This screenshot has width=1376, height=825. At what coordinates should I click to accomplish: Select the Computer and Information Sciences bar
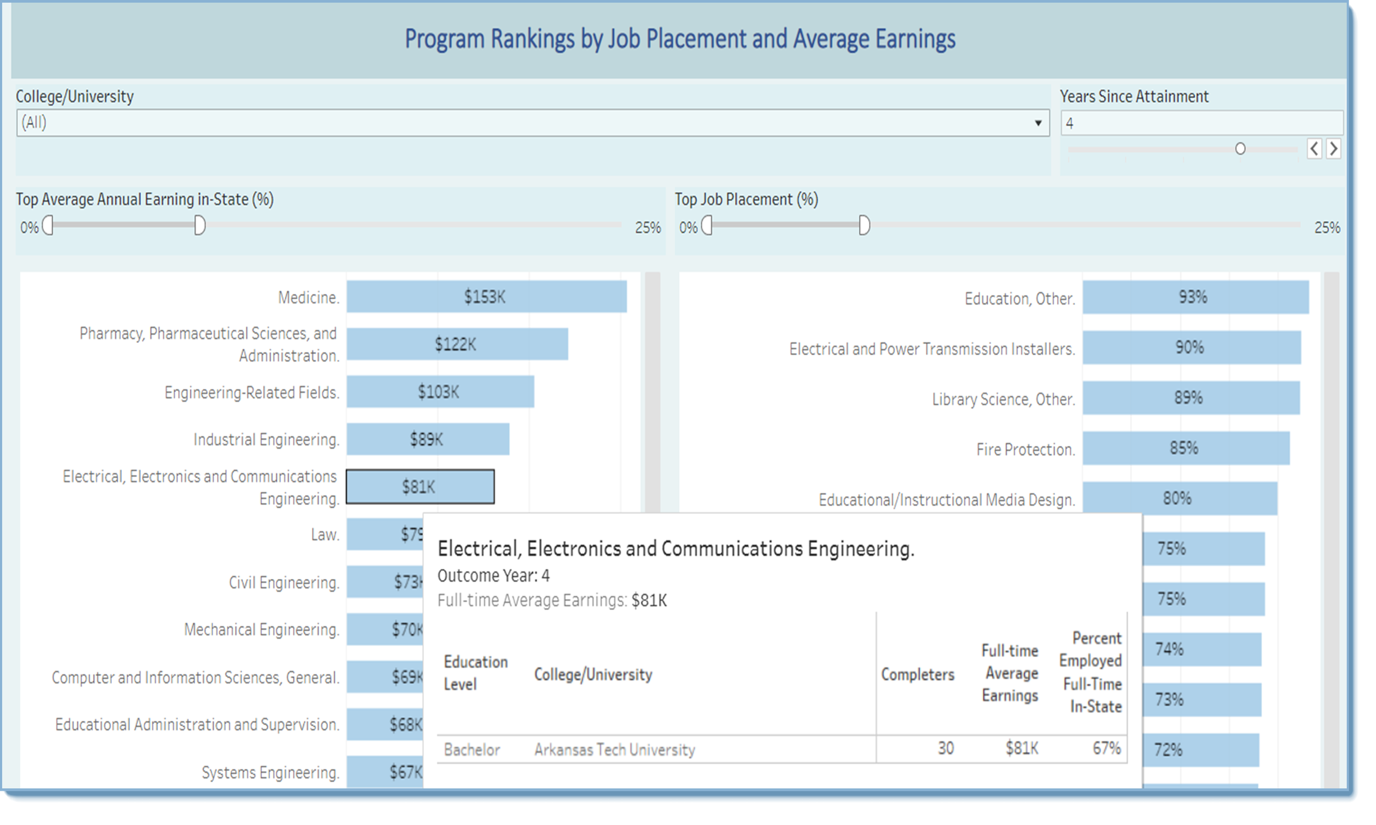tap(385, 677)
